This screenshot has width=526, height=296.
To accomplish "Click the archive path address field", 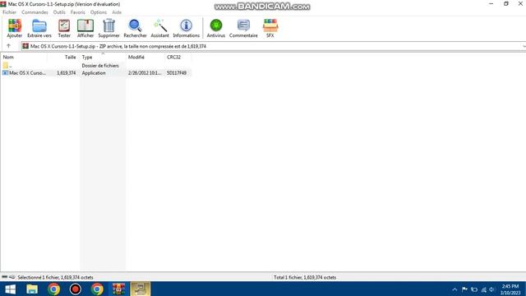I will (x=273, y=46).
